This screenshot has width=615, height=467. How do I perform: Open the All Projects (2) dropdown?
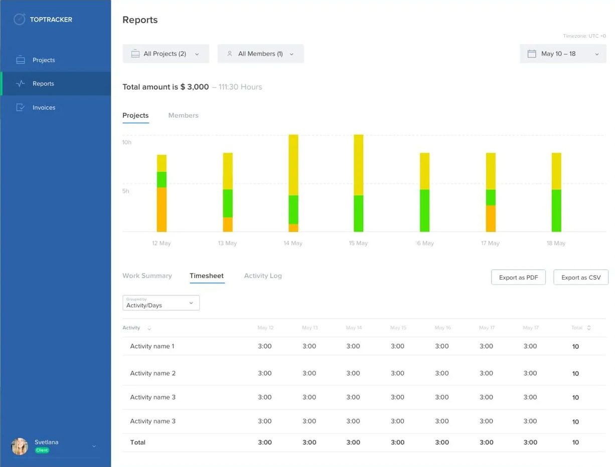pyautogui.click(x=166, y=54)
